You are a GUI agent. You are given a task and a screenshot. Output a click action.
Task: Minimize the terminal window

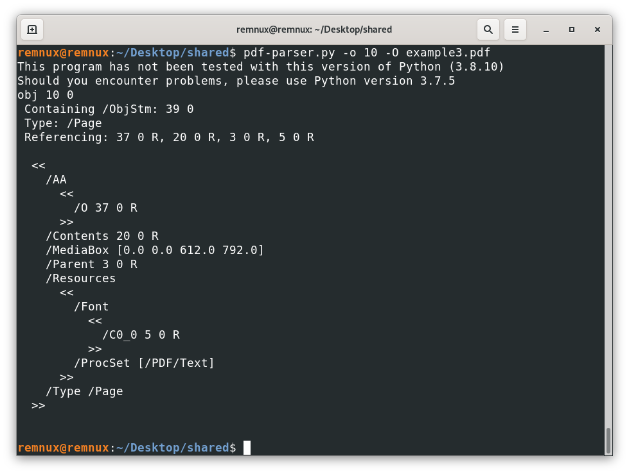pyautogui.click(x=545, y=30)
